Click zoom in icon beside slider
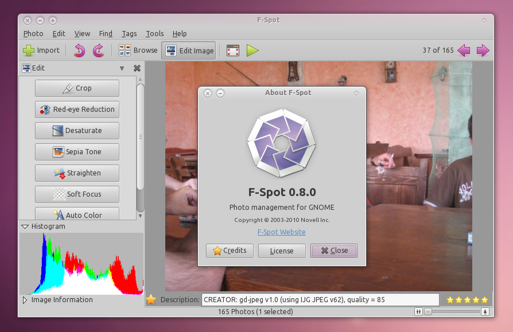513x332 pixels. click(485, 312)
